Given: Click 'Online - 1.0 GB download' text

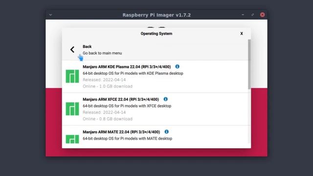Looking at the screenshot, I should 108,86.
